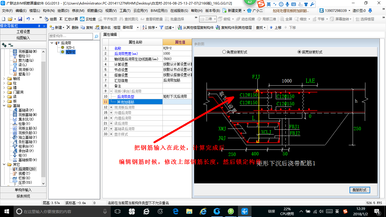386x217 pixels.
Task: Select 集水坑(K) in the navigator tree
Action: click(x=23, y=119)
